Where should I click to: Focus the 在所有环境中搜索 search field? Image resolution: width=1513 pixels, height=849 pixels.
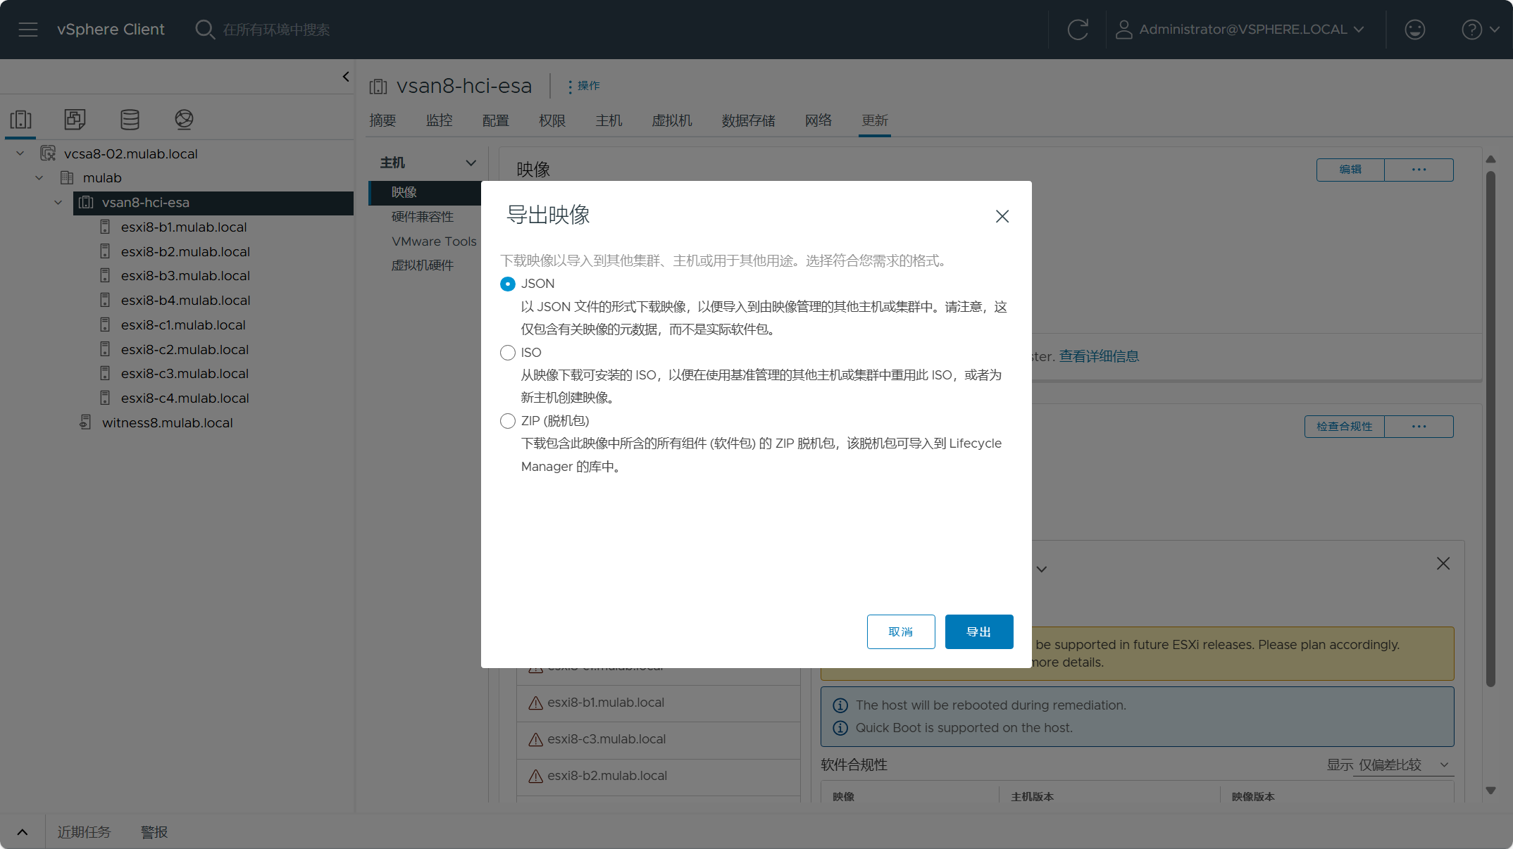click(276, 30)
